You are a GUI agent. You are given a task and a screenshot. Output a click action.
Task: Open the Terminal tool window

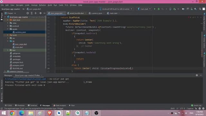point(32,105)
